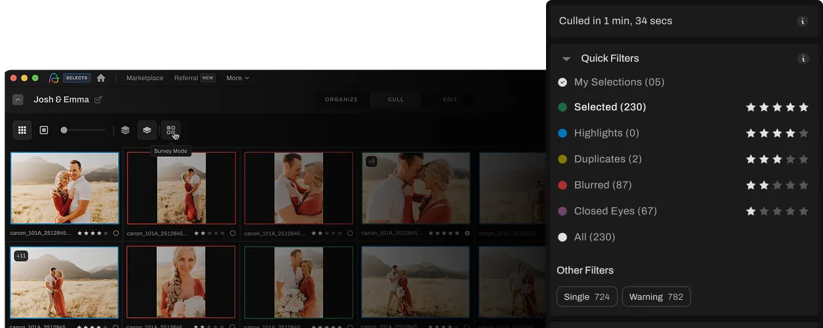
Task: Select the Blurred (87) filter
Action: 602,185
